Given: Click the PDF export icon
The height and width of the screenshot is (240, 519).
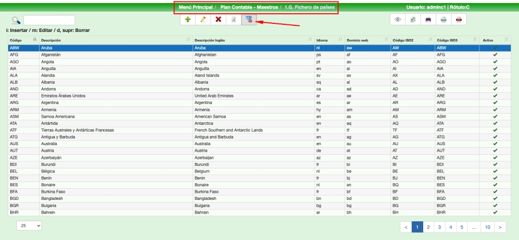Looking at the screenshot, I should click(x=459, y=19).
